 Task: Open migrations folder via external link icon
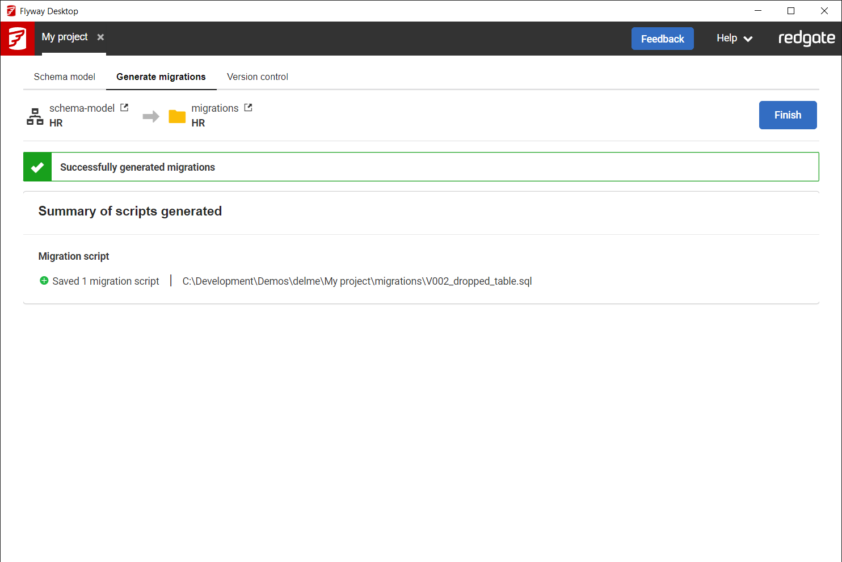(248, 108)
